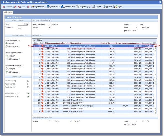Sort by Pos. column header
The image size is (164, 137).
point(37,43)
